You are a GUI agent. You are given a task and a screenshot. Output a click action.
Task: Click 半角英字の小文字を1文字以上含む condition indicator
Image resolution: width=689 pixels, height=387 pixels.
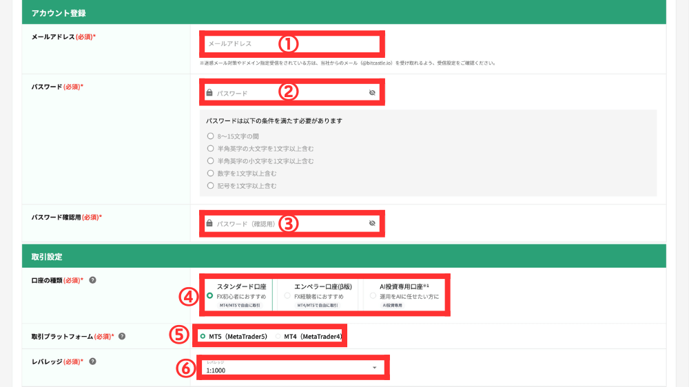coord(210,160)
